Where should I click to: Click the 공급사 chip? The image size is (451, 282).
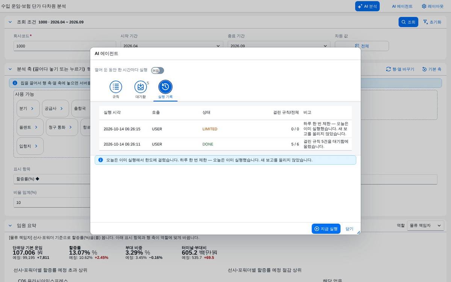55,108
